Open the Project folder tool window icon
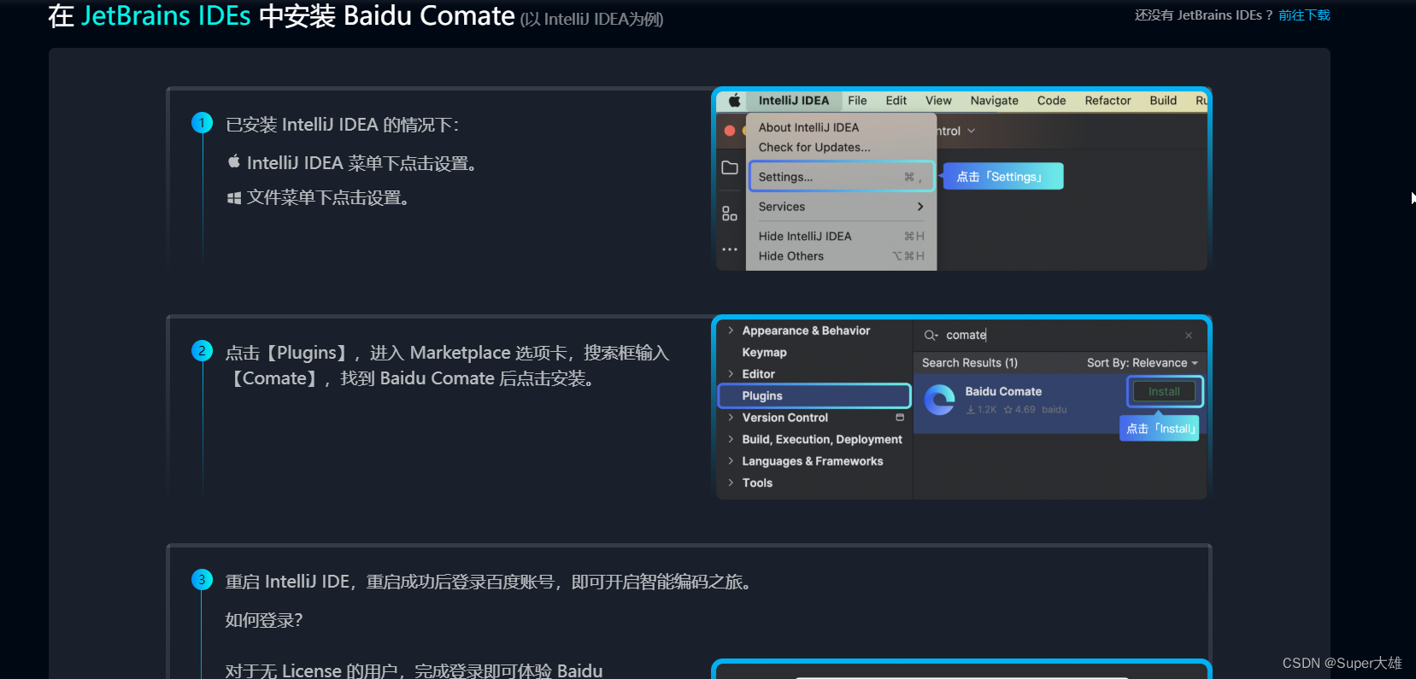The height and width of the screenshot is (679, 1416). click(730, 167)
